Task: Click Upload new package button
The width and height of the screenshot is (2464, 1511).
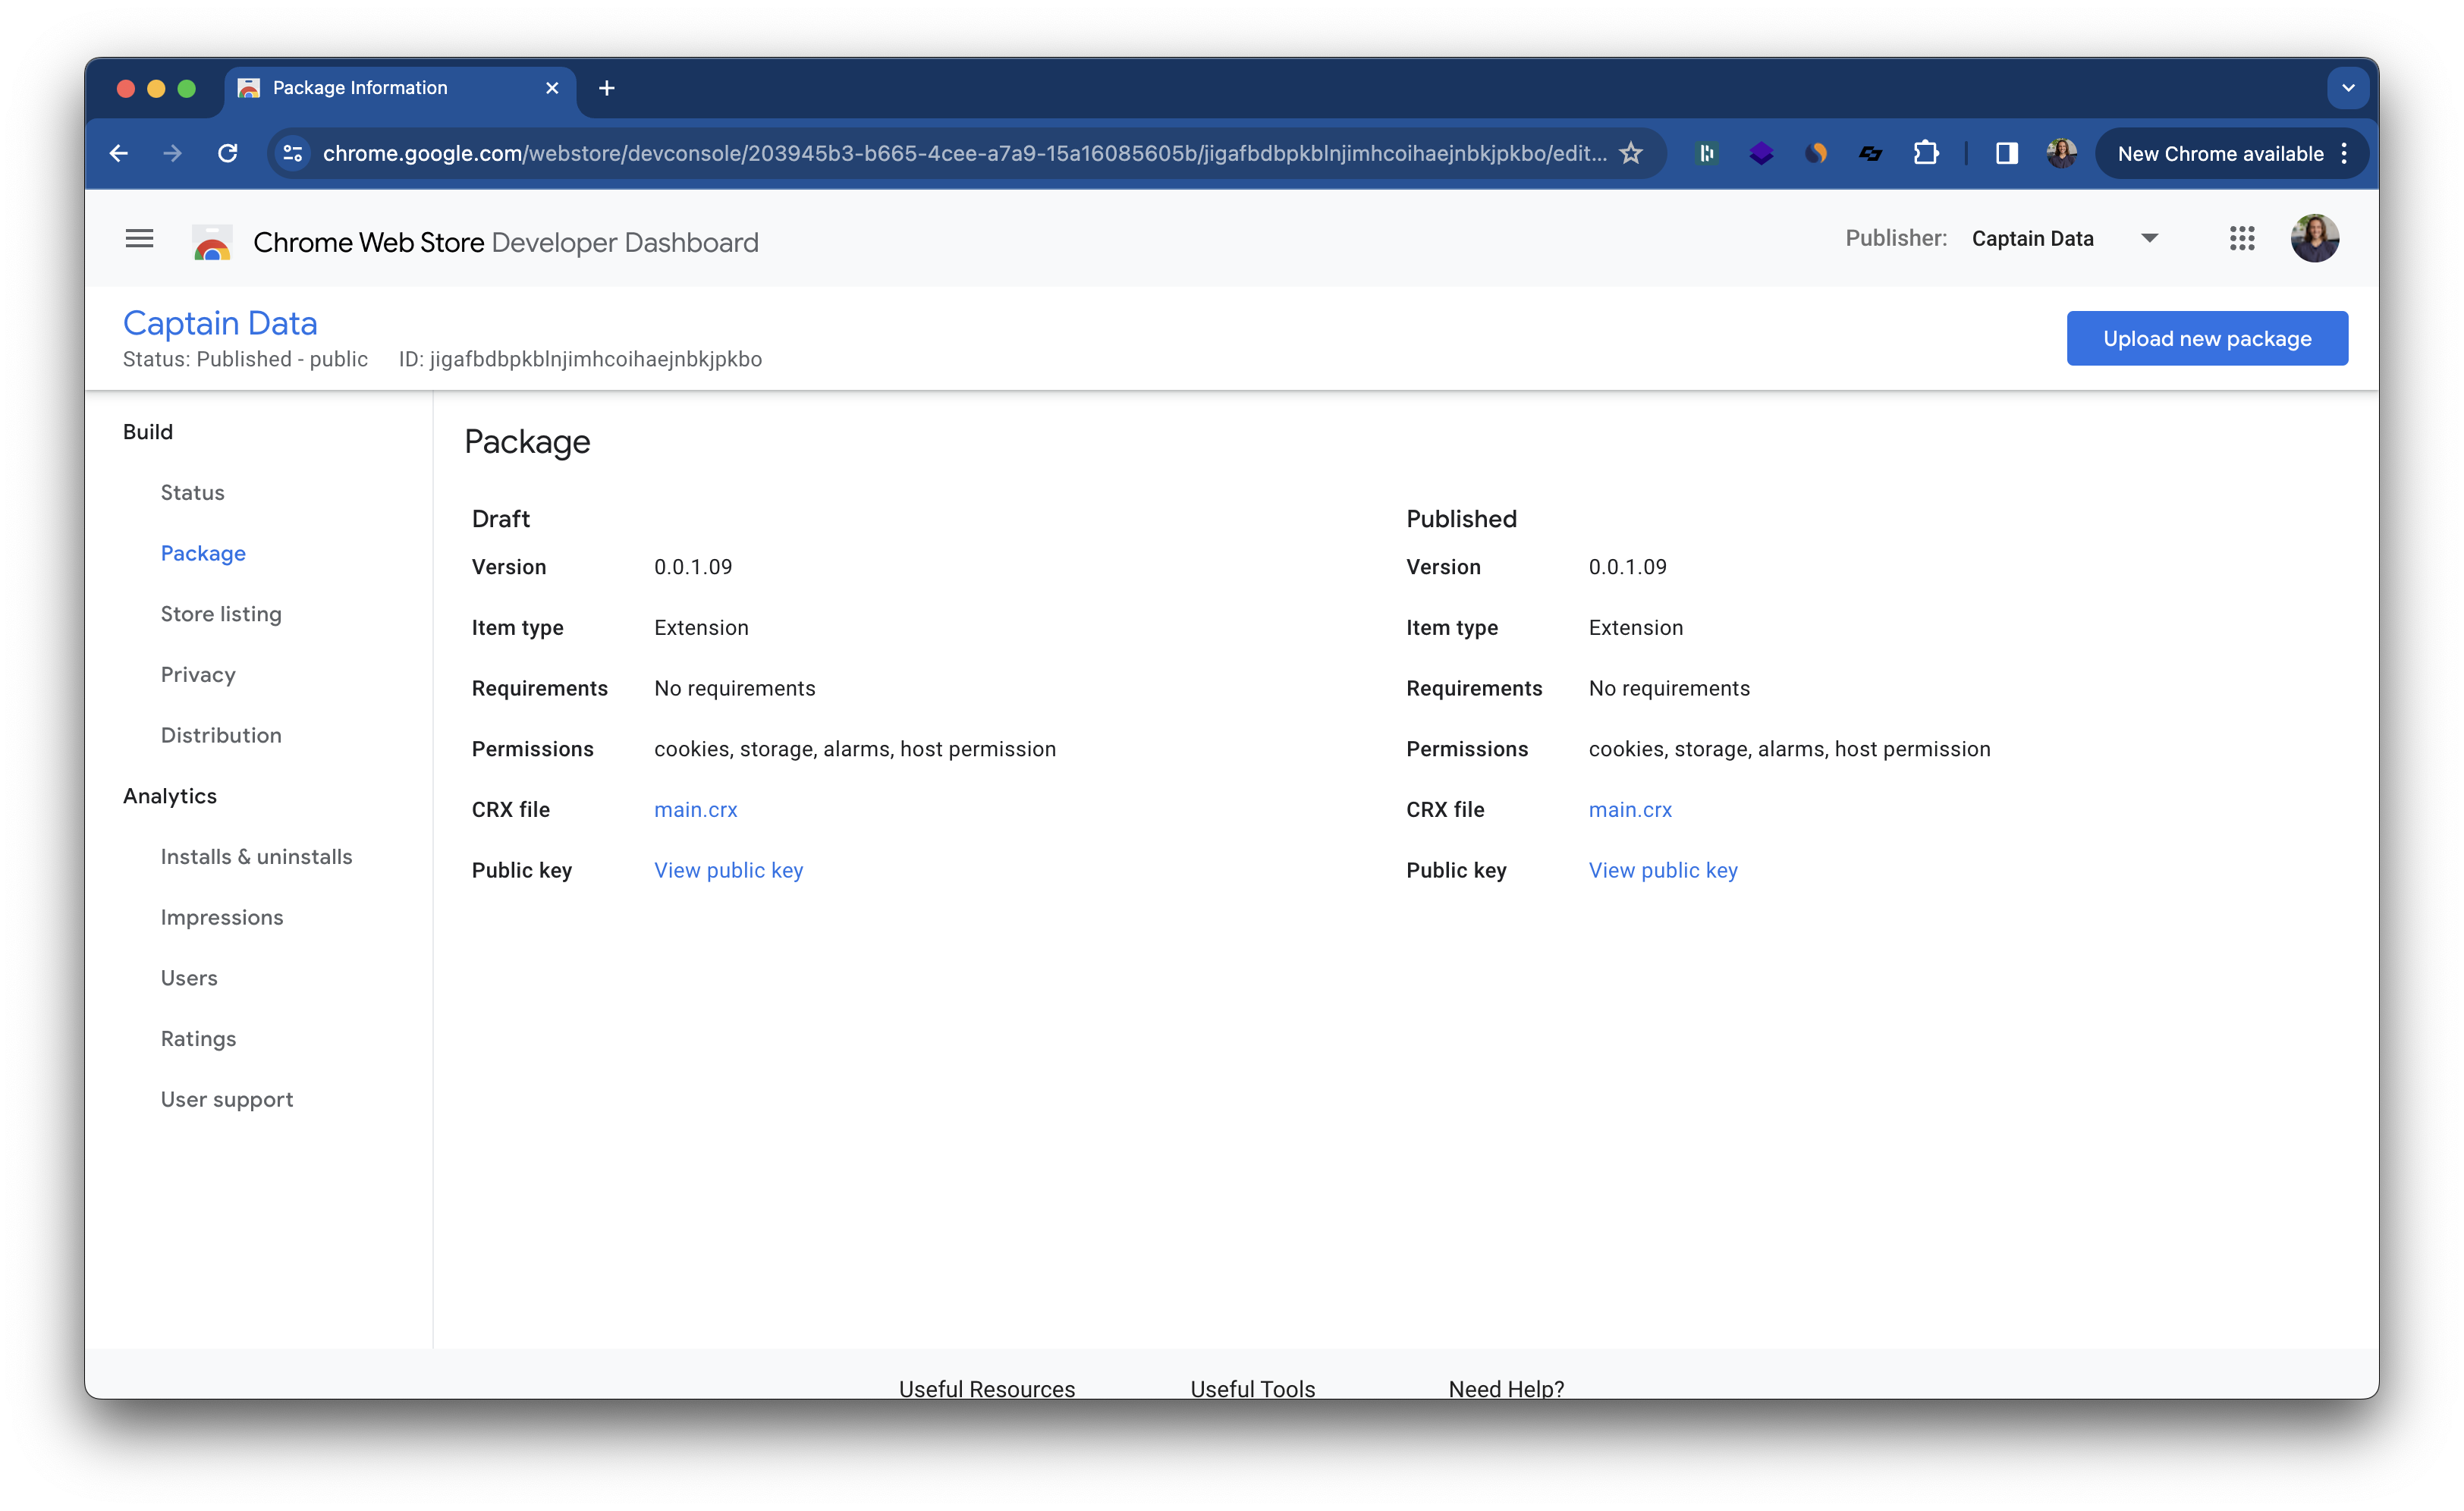Action: 2206,338
